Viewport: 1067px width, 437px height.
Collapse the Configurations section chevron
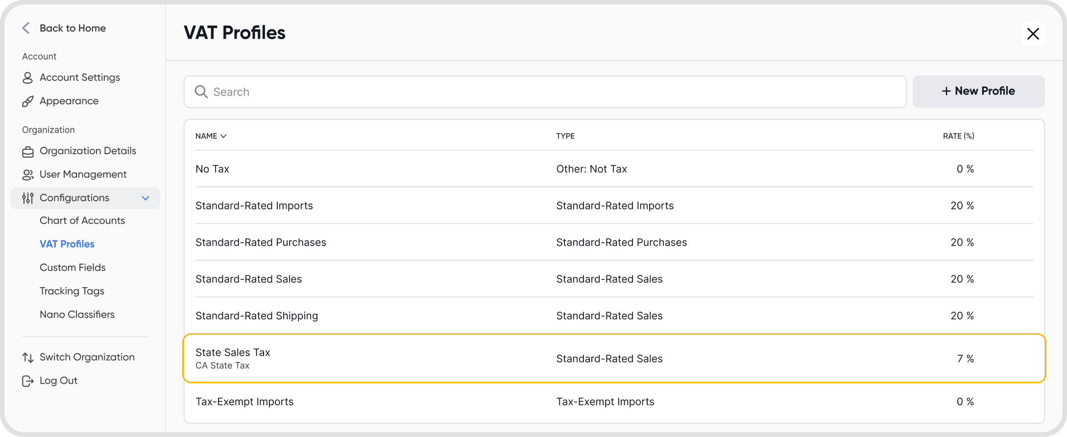click(x=145, y=198)
